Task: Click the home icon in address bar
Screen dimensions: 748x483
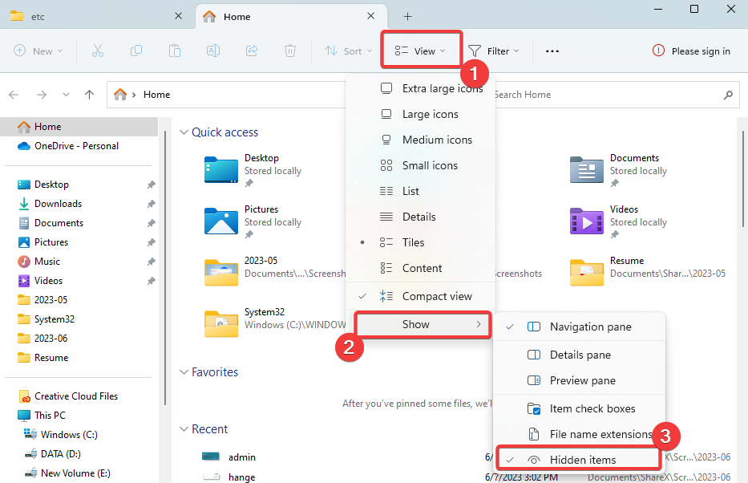Action: pyautogui.click(x=120, y=95)
